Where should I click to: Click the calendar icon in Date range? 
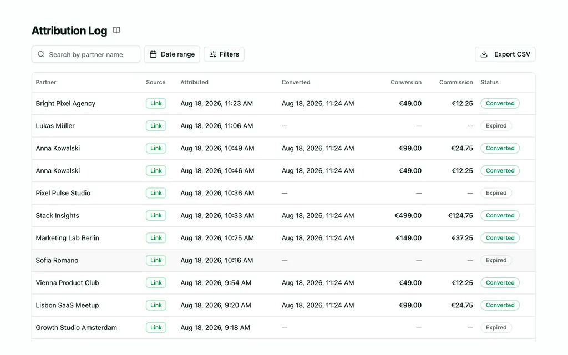pos(153,54)
